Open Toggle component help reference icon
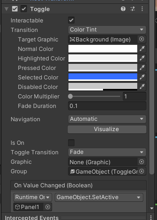This screenshot has height=220, width=157. point(123,9)
